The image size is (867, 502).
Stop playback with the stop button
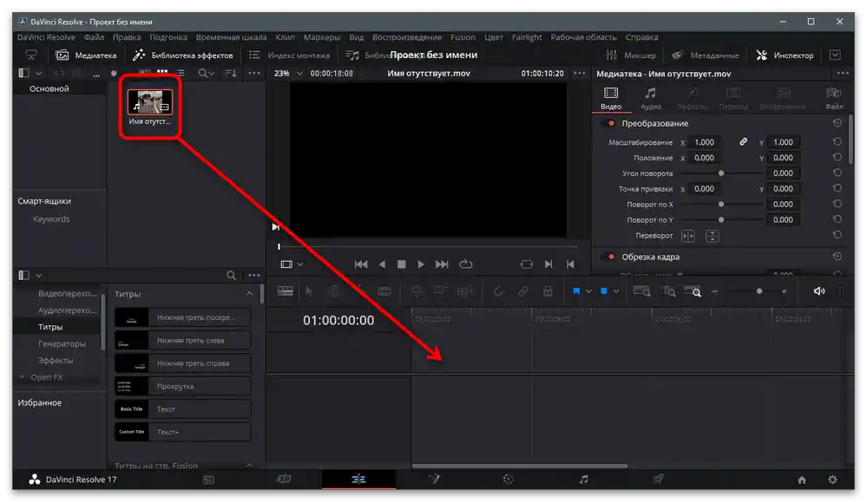(x=402, y=264)
